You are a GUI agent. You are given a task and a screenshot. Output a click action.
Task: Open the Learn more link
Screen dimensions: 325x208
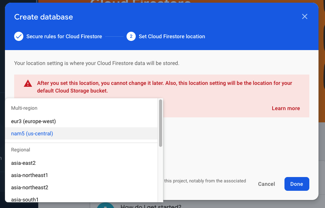(286, 108)
